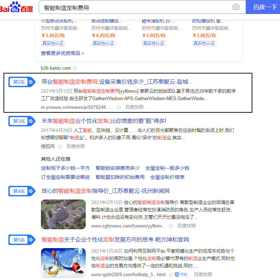Click the 第4名 rank badge icon
Image resolution: width=280 pixels, height=280 pixels.
click(x=22, y=191)
